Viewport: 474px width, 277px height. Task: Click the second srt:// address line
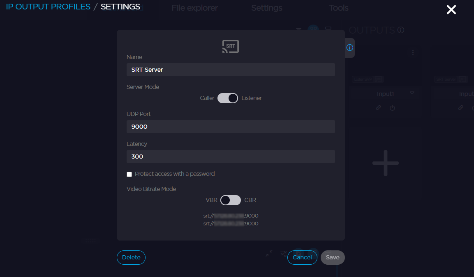pos(231,224)
